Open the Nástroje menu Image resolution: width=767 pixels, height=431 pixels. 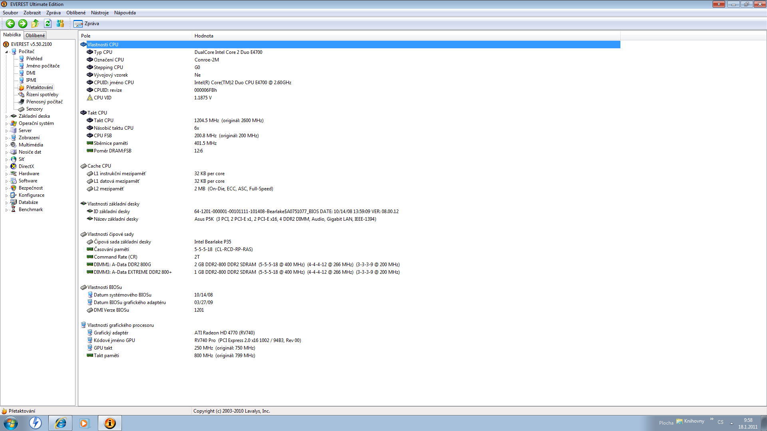tap(99, 13)
